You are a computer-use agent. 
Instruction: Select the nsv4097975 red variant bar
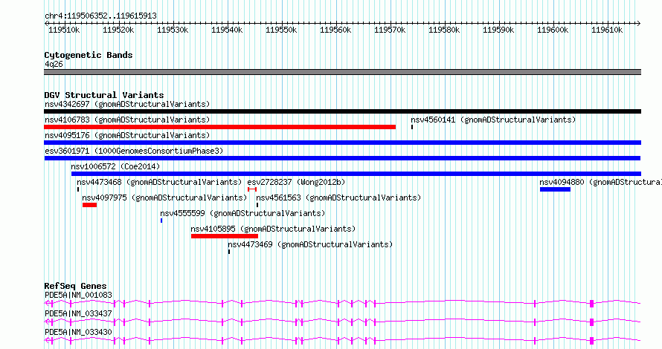89,205
